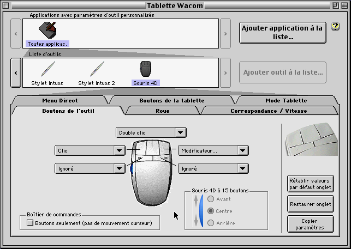Click the window zoom box in title bar
351x249 pixels.
(x=336, y=5)
